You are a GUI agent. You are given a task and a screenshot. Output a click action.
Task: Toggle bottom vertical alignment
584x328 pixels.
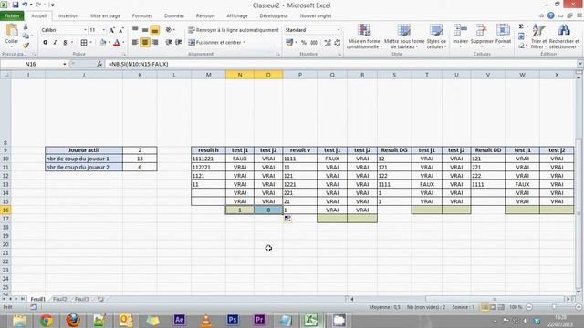[155, 30]
